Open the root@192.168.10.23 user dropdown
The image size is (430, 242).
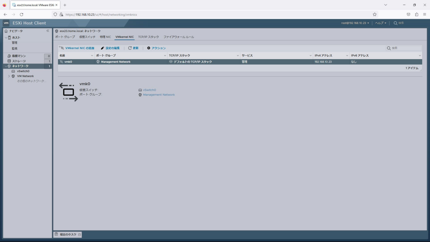pyautogui.click(x=355, y=23)
